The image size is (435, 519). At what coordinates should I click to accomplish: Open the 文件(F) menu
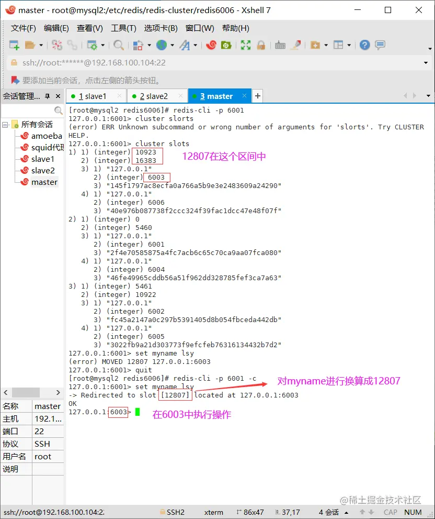click(23, 28)
